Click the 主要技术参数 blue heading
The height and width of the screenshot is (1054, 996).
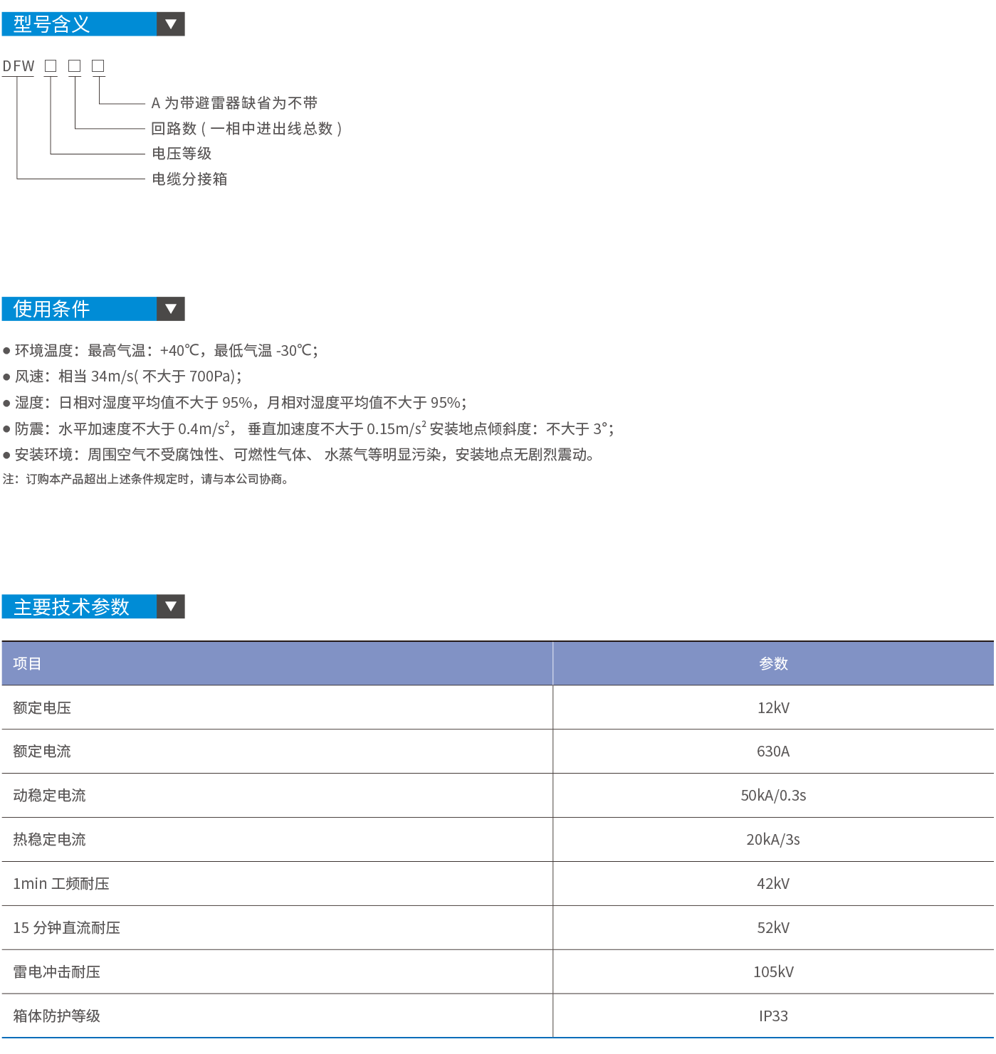pos(72,607)
